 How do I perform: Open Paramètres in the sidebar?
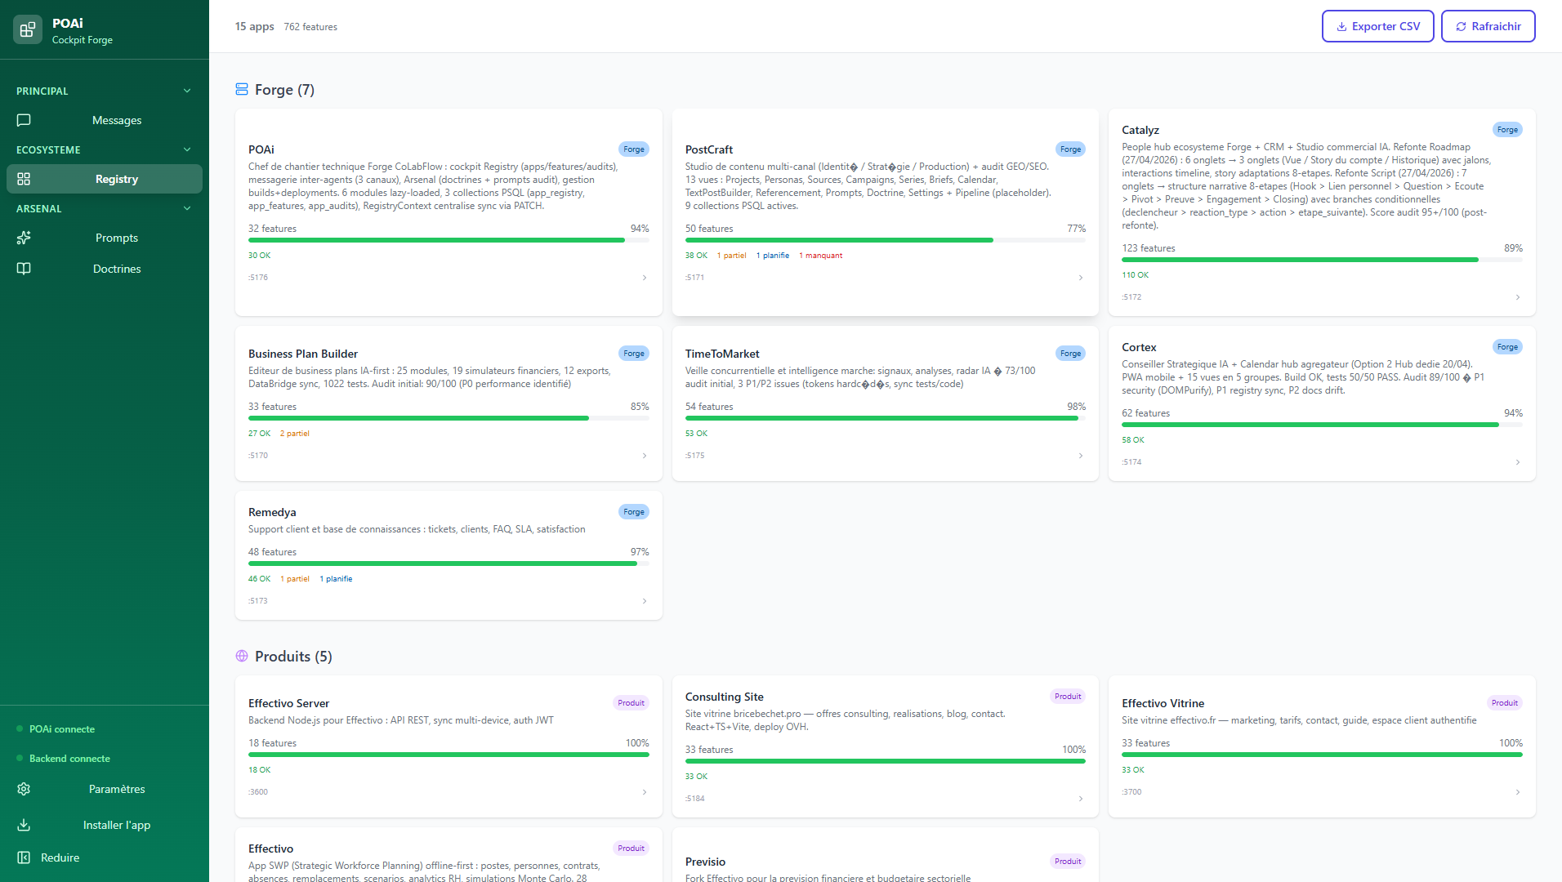[105, 789]
